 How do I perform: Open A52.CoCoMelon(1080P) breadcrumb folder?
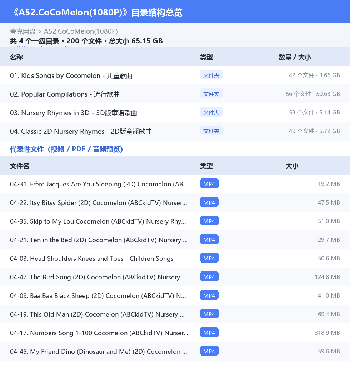point(81,31)
